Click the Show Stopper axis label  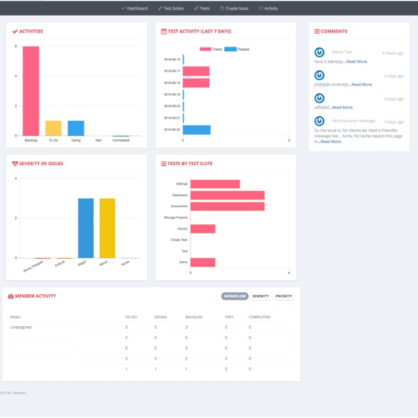(33, 266)
